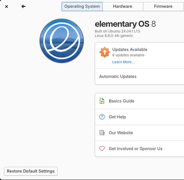The width and height of the screenshot is (184, 180).
Task: Select the Linux 6.8.0-48-generic kernel text
Action: point(114,35)
